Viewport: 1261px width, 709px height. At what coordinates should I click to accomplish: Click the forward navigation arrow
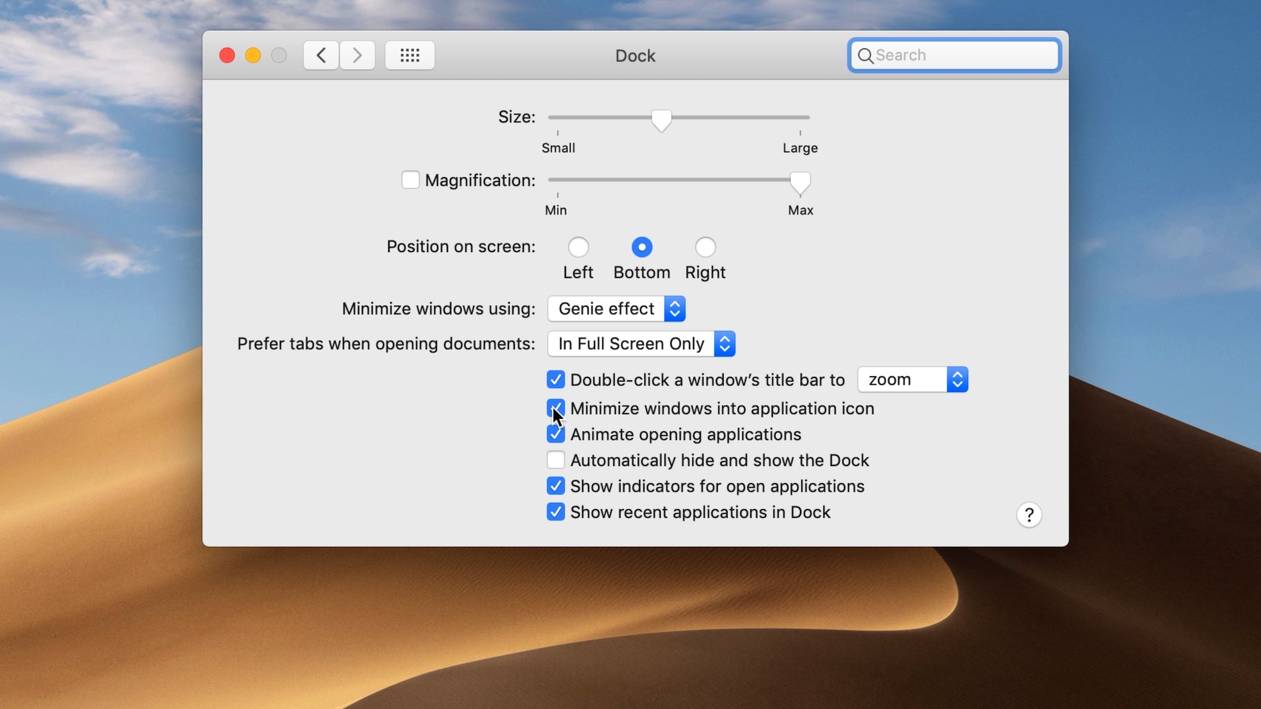[x=357, y=55]
